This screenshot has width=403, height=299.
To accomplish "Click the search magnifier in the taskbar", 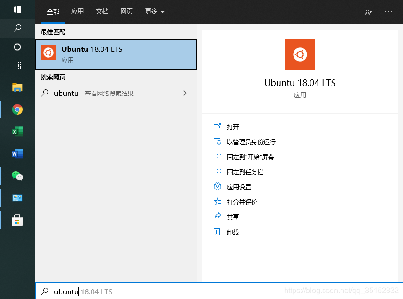I will 17,28.
